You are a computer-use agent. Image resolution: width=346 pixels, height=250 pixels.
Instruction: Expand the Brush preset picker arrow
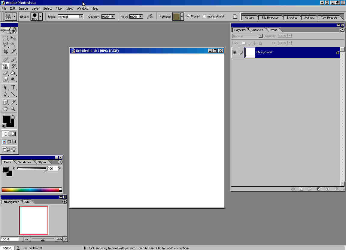click(x=40, y=17)
